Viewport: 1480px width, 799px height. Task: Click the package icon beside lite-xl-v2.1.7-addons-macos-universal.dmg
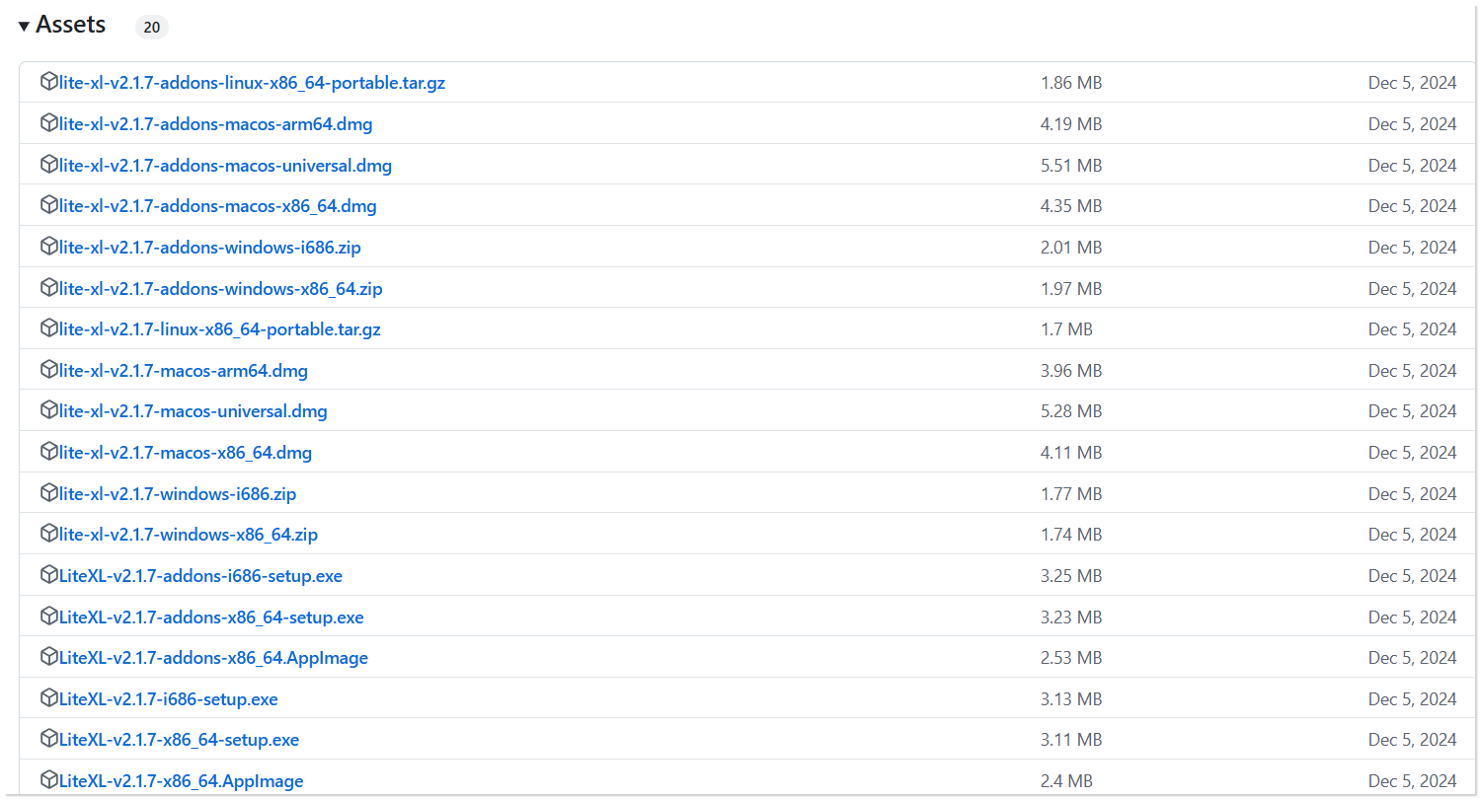(x=48, y=165)
